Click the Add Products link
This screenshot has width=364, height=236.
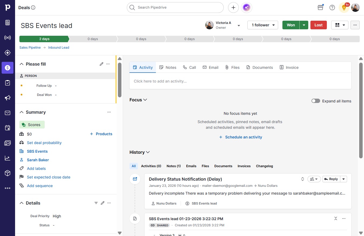click(x=101, y=134)
